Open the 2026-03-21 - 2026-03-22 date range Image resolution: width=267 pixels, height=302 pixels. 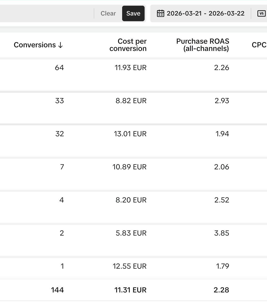pyautogui.click(x=206, y=13)
